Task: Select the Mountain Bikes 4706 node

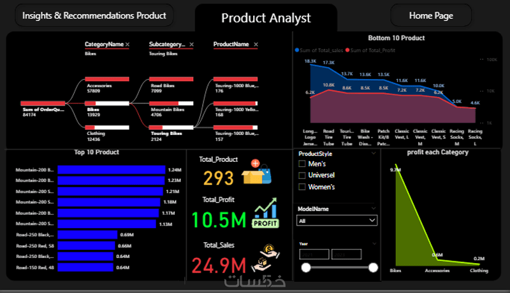Action: (x=171, y=103)
